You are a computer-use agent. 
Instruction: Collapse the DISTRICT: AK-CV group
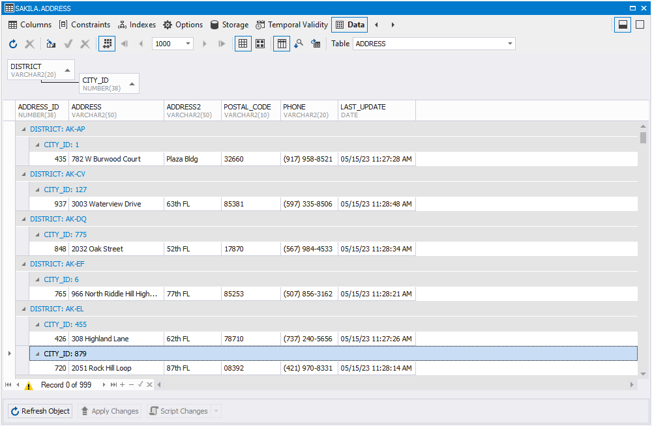click(23, 174)
